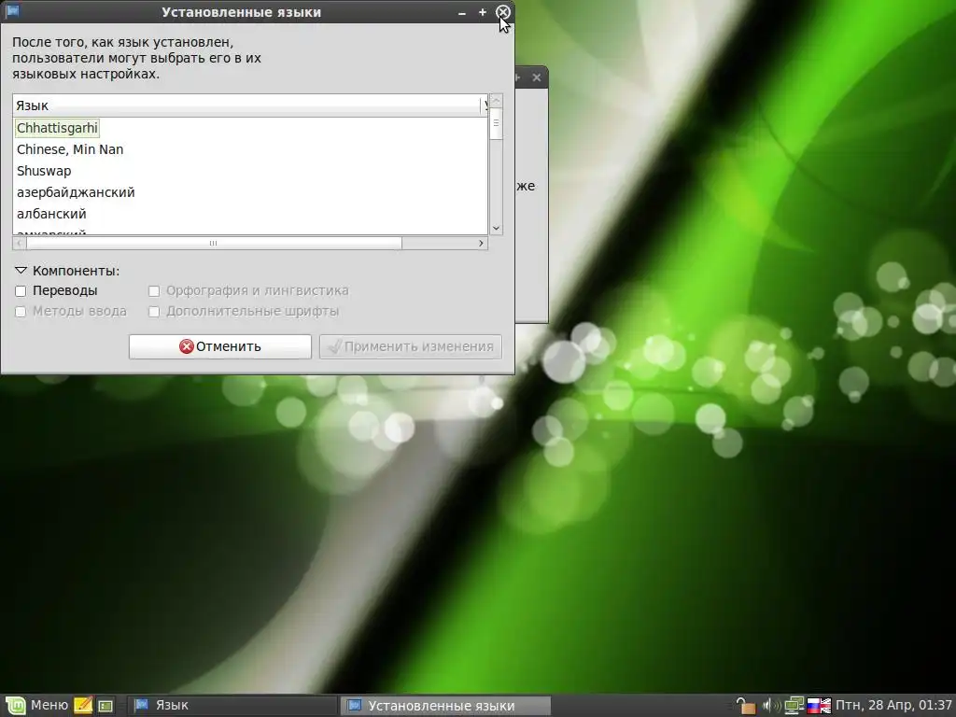
Task: Click the Установленные языки title bar window icon
Action: 11,11
